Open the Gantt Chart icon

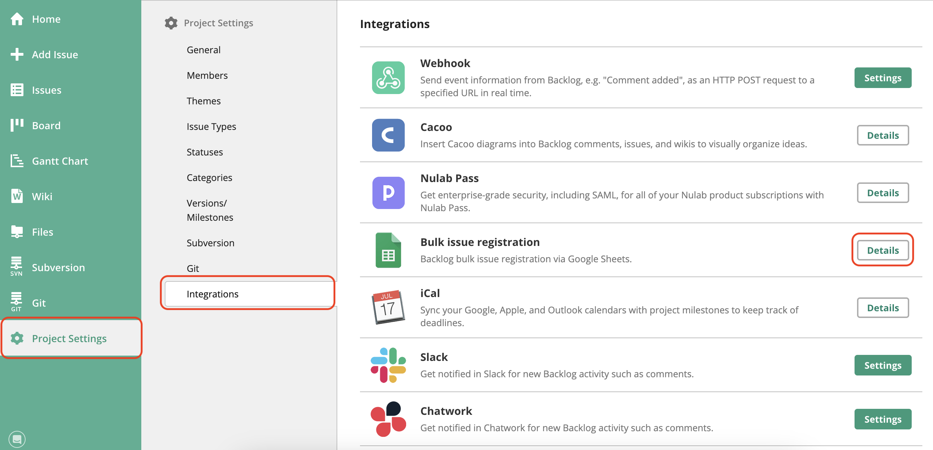17,161
